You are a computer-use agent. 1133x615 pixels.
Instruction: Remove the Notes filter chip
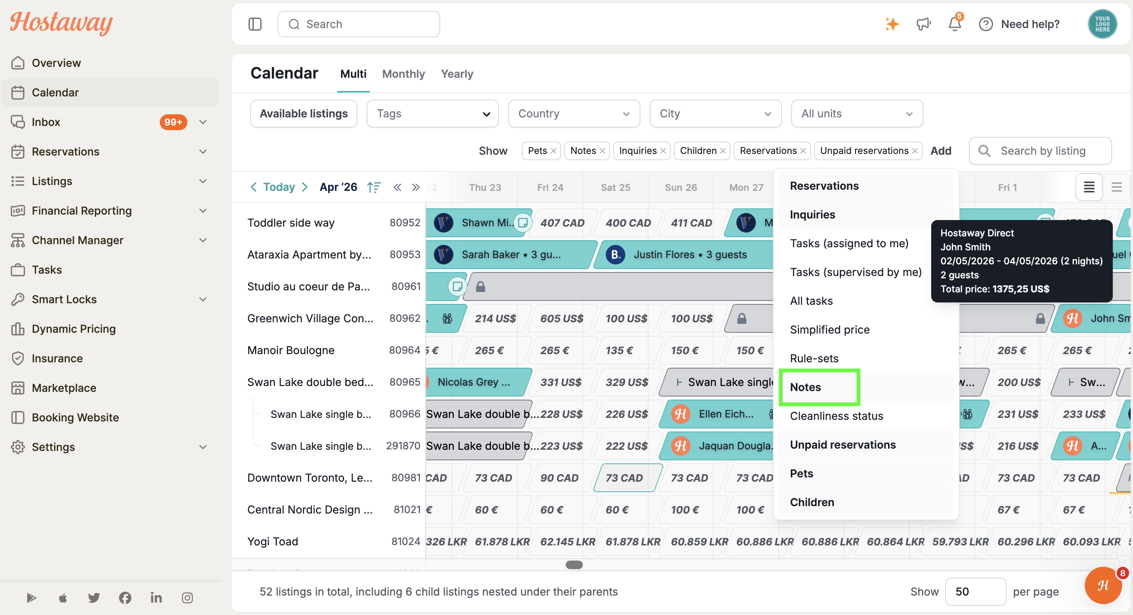[602, 151]
